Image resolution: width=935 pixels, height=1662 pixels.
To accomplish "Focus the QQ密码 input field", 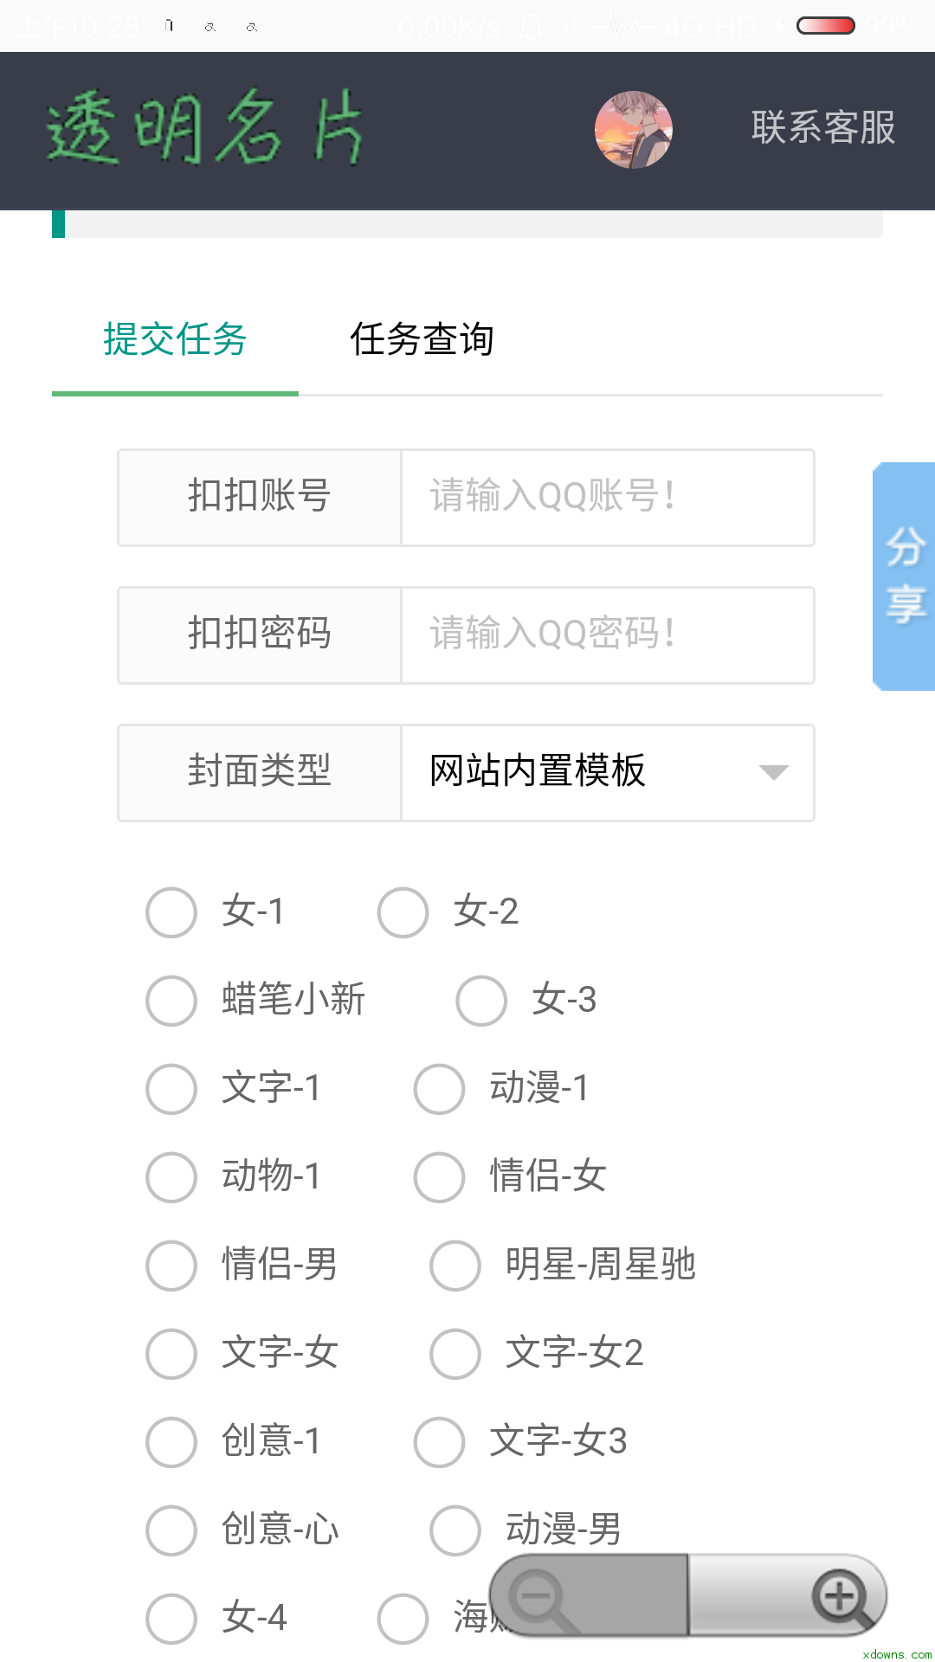I will [608, 635].
